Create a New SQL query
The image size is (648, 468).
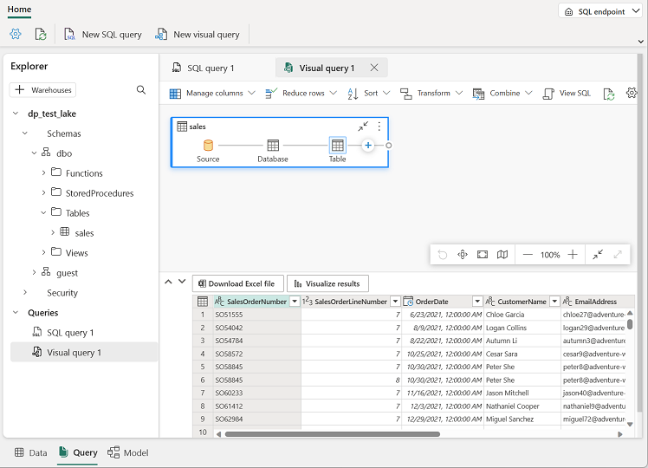(x=103, y=35)
